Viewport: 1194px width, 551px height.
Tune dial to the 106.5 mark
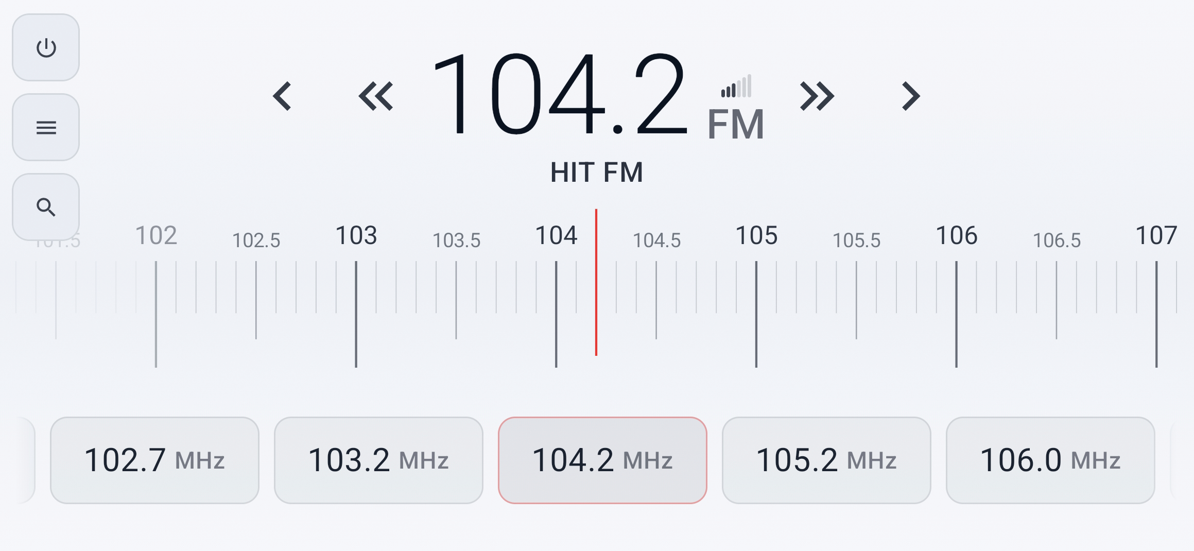click(x=1057, y=240)
